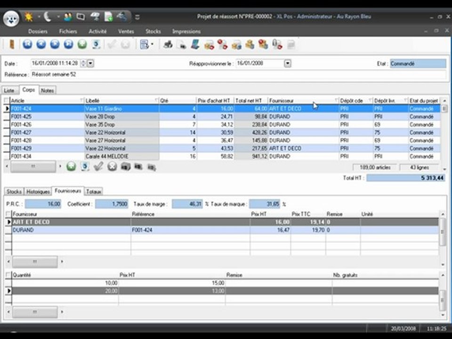Click the last greyed-out document icon in main toolbar
This screenshot has width=452, height=339.
point(291,45)
